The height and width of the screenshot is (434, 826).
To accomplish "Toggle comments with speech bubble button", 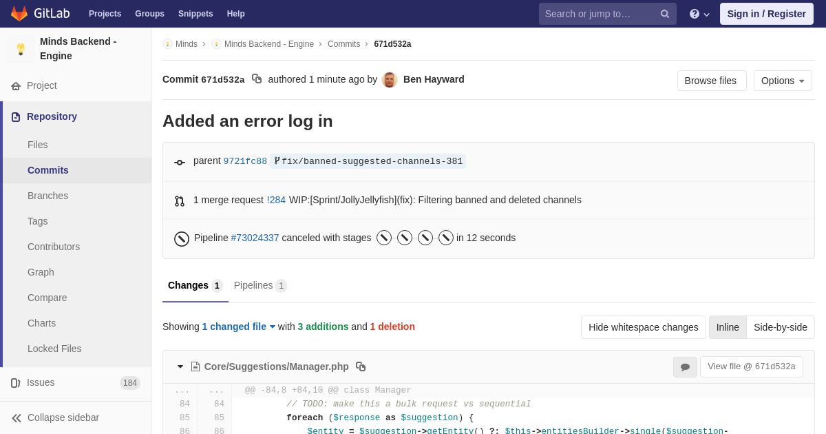I will 685,367.
